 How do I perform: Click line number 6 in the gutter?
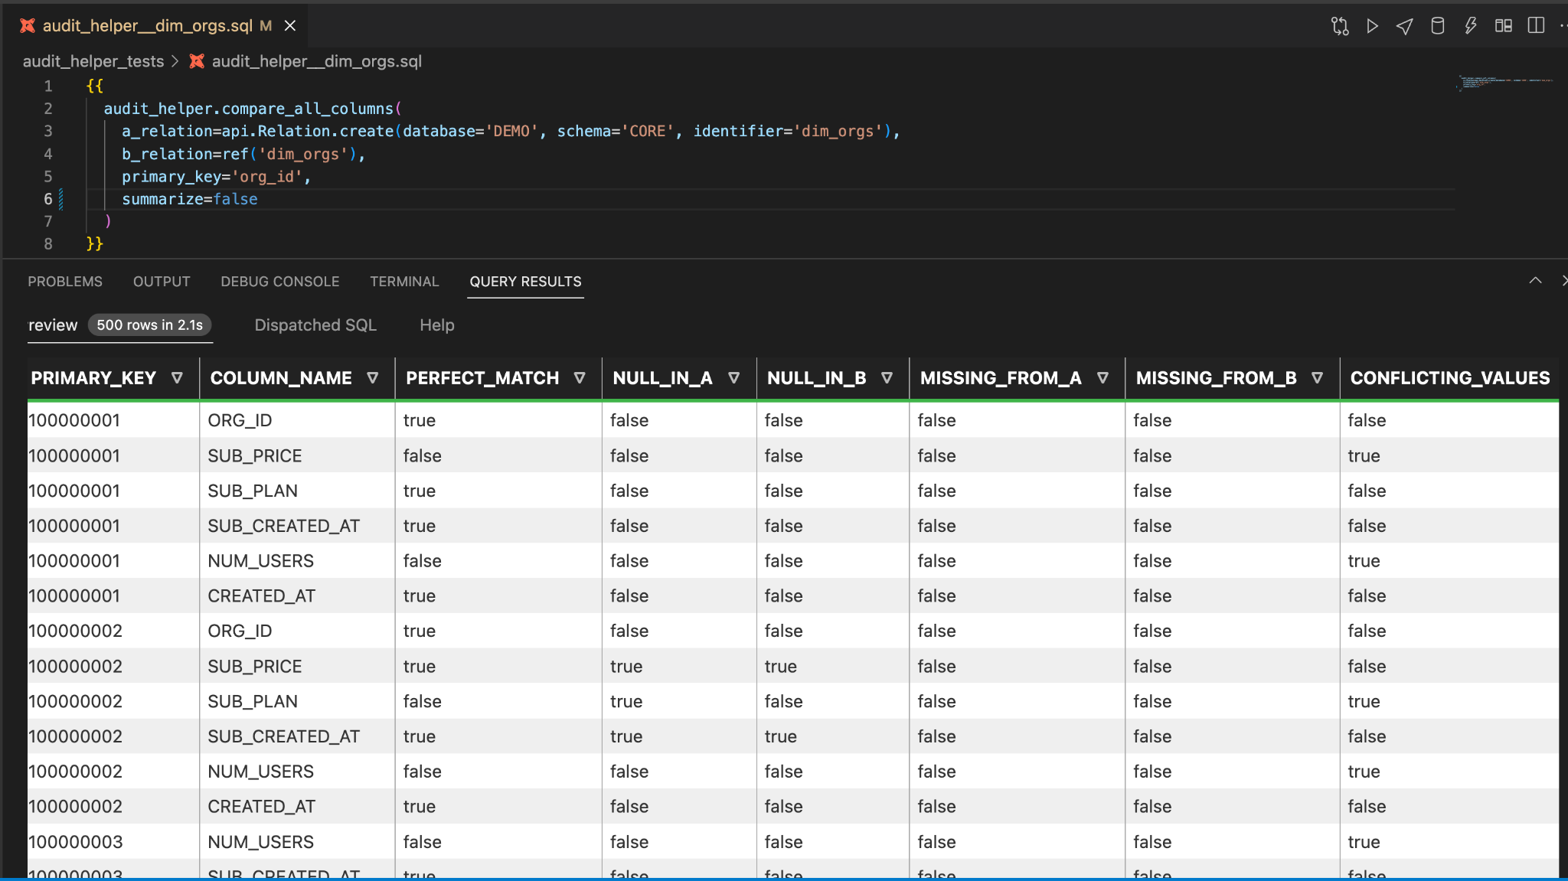point(48,199)
